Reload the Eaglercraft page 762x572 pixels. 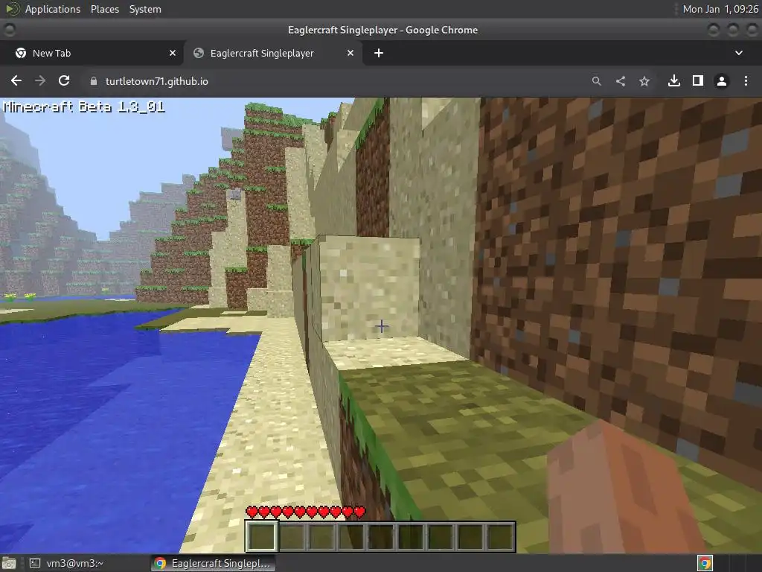(64, 80)
